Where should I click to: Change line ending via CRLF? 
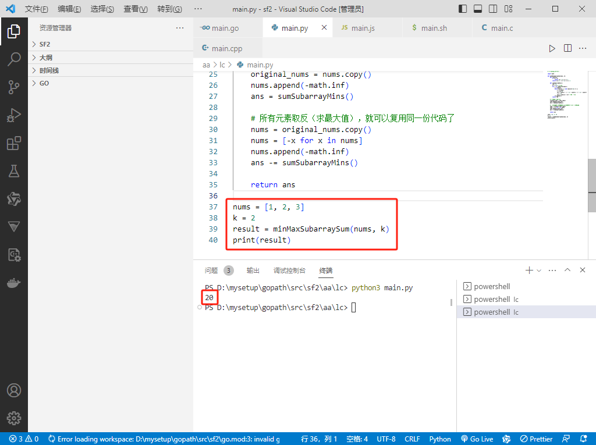coord(412,439)
